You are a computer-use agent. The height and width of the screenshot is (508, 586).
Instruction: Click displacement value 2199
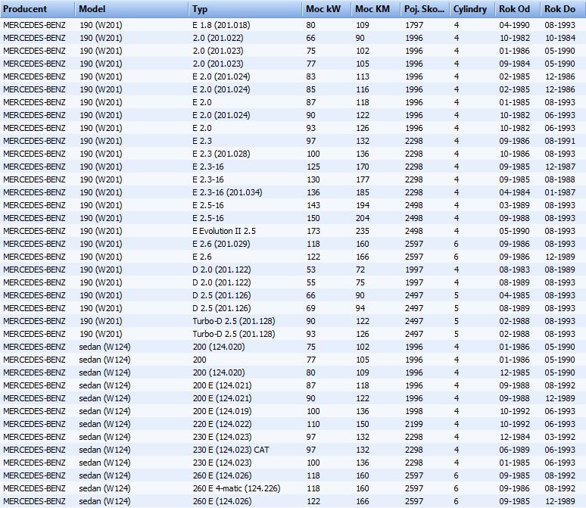(414, 424)
